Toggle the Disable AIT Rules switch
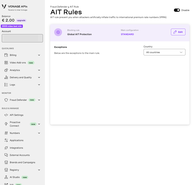 pyautogui.click(x=177, y=10)
